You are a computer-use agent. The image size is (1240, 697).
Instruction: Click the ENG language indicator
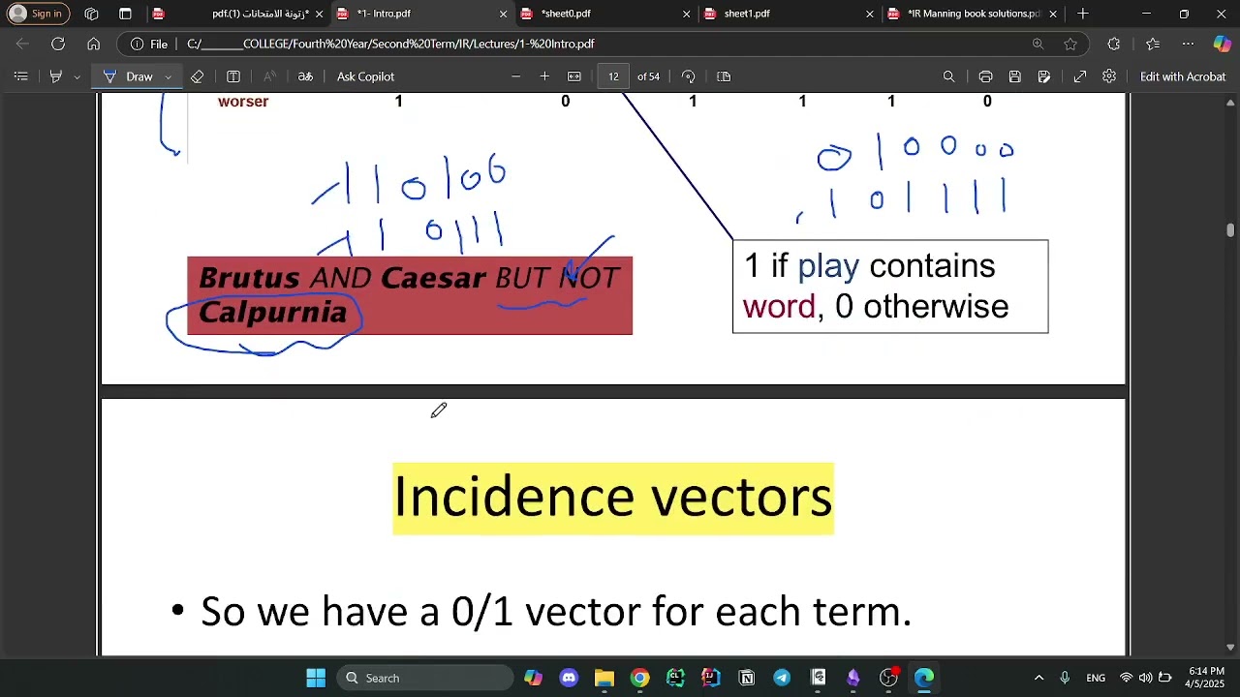[x=1096, y=678]
